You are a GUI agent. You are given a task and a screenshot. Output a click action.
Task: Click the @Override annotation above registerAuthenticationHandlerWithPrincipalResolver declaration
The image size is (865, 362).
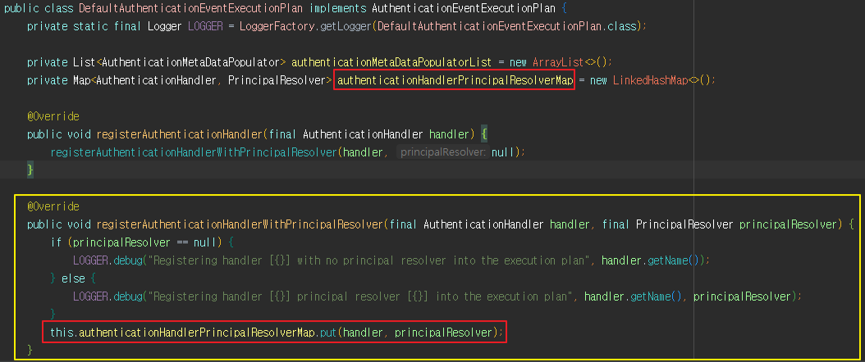click(53, 206)
